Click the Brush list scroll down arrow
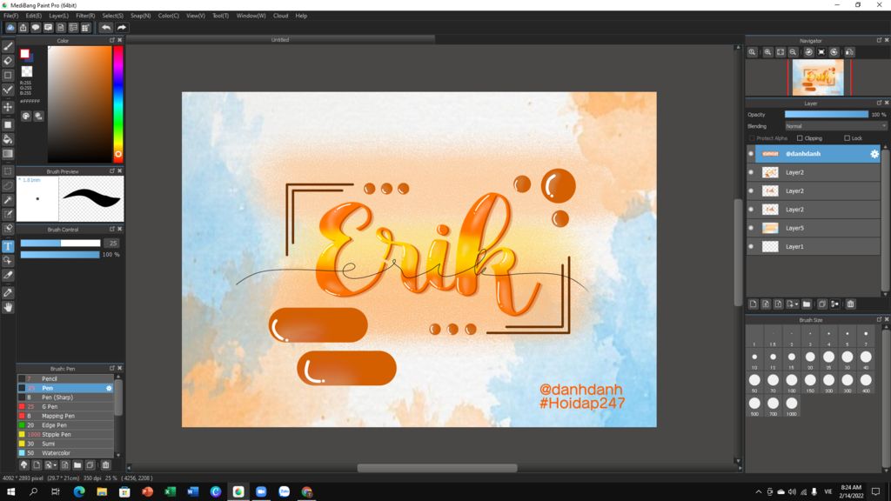 pyautogui.click(x=118, y=455)
